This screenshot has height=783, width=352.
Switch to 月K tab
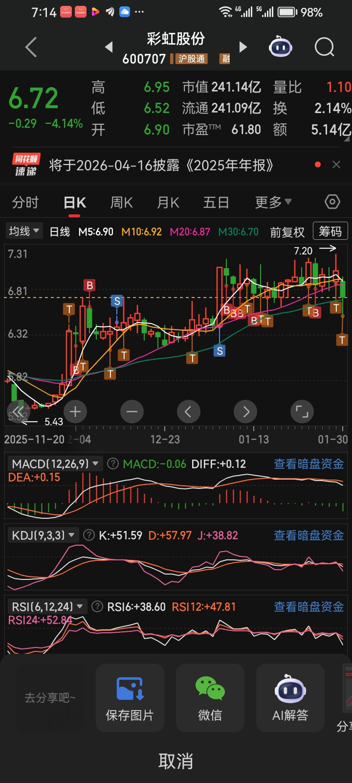pyautogui.click(x=168, y=202)
